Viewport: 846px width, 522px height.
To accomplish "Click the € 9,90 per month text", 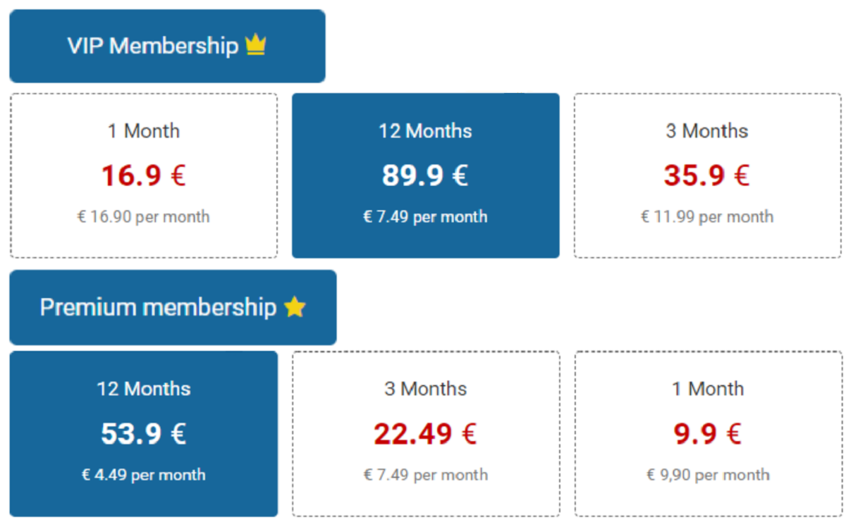I will pyautogui.click(x=708, y=475).
